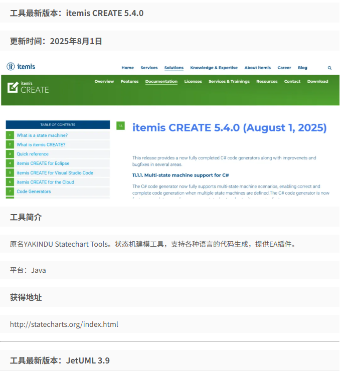Click text '工具最新版本：JetUML 3.9'

point(60,360)
